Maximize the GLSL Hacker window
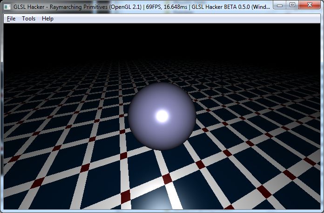 pos(292,5)
